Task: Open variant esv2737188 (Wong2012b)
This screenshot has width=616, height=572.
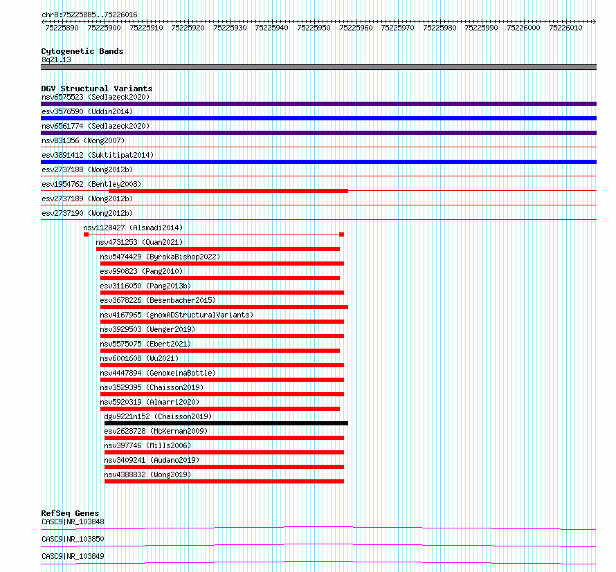Action: (87, 169)
